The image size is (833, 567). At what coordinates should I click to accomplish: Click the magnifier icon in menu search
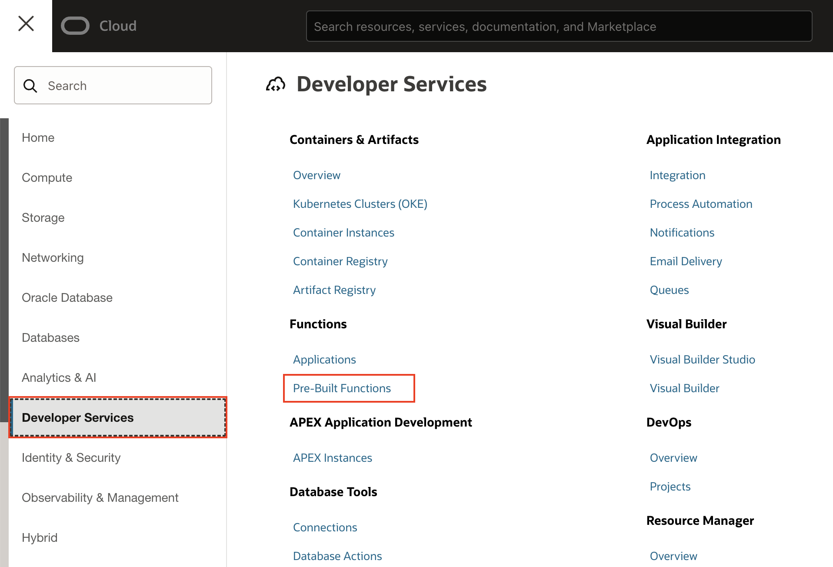pyautogui.click(x=30, y=86)
